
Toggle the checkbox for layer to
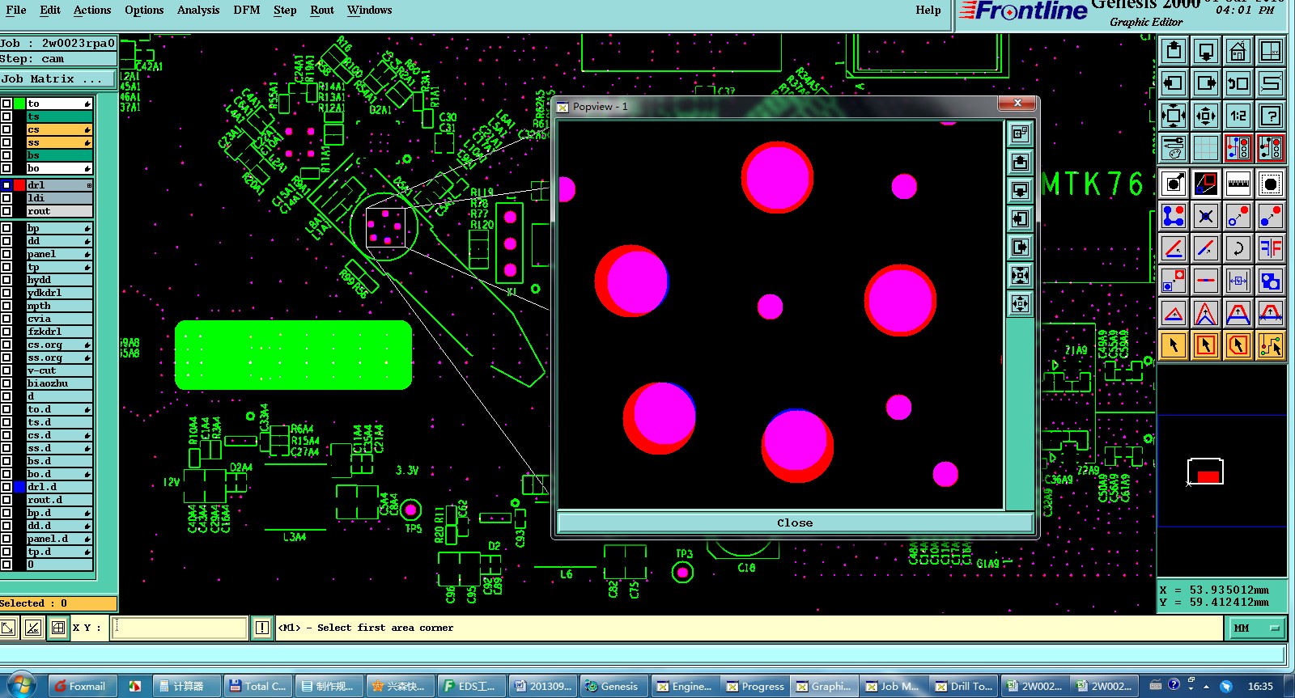[x=6, y=104]
